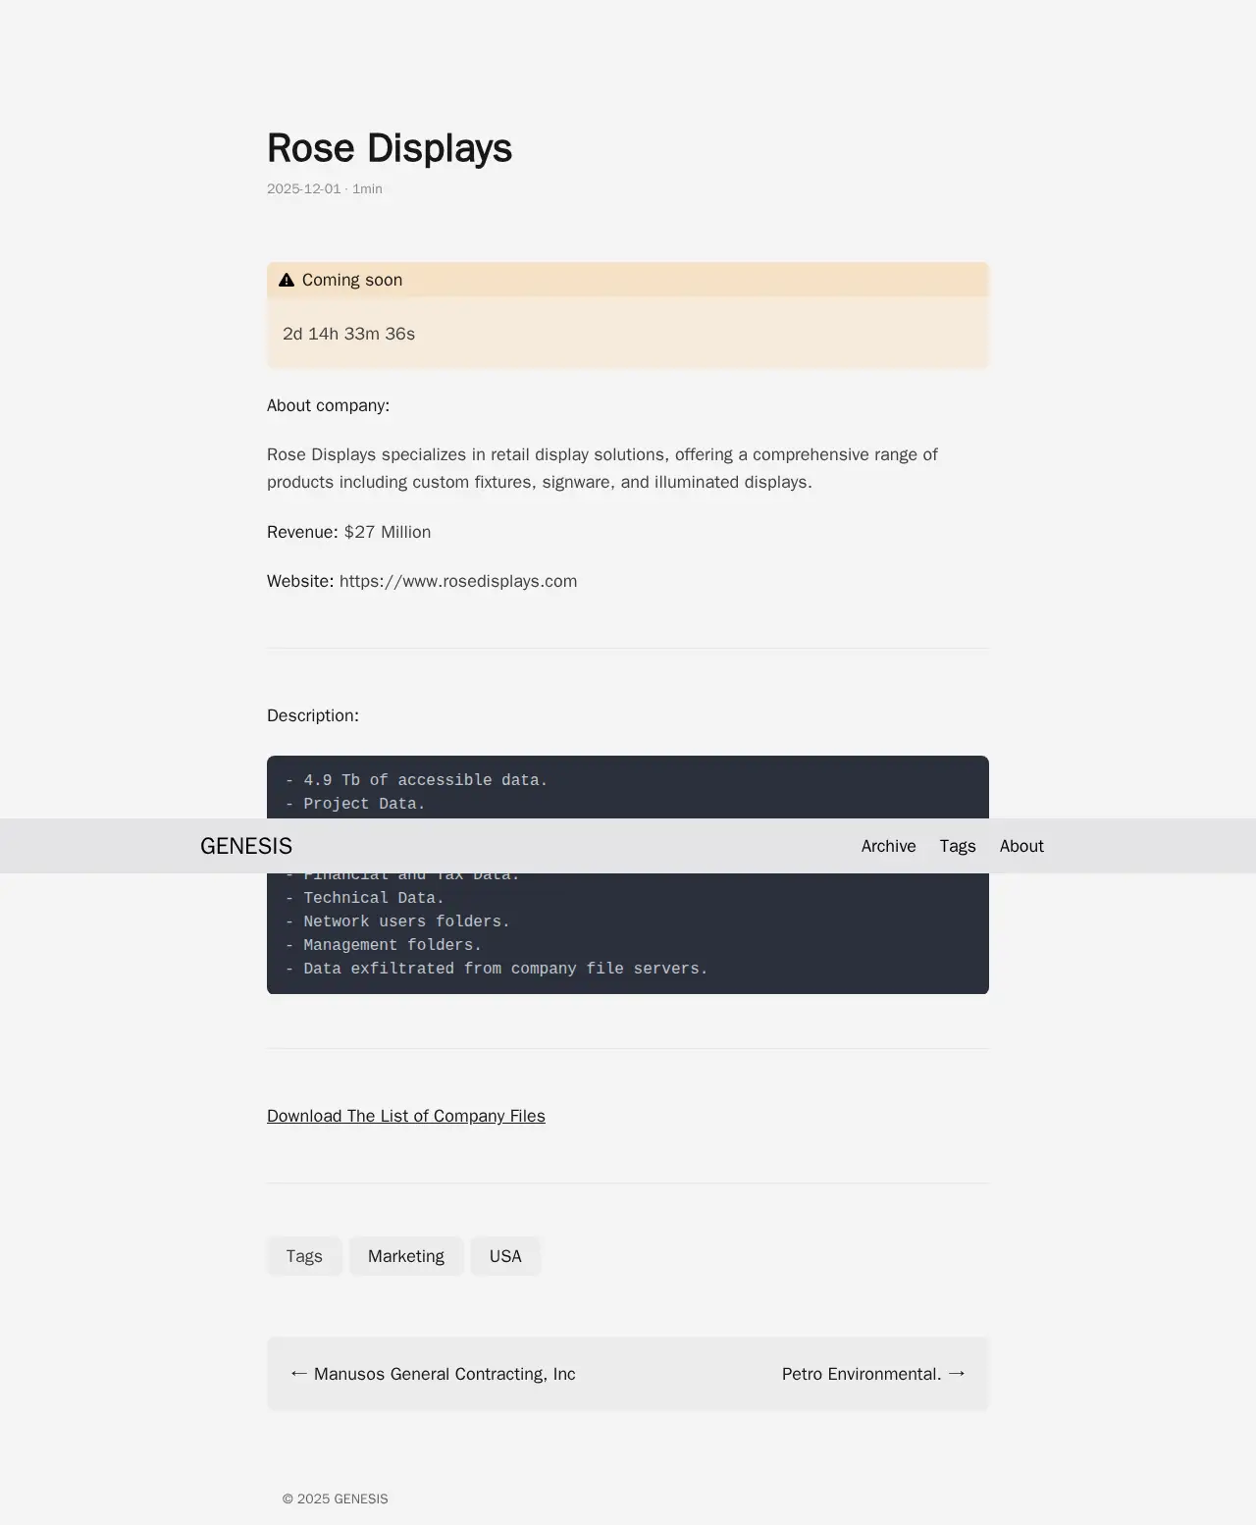Click the post date 2025-12-01
The width and height of the screenshot is (1256, 1525).
303,188
